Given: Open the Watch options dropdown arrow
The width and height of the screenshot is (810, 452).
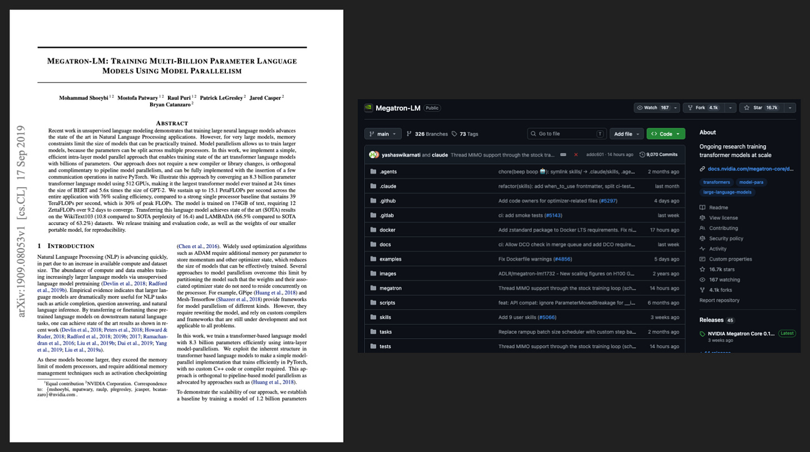Looking at the screenshot, I should click(x=675, y=108).
